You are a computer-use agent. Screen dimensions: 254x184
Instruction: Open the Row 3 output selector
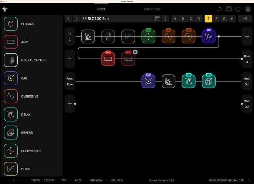point(247,59)
